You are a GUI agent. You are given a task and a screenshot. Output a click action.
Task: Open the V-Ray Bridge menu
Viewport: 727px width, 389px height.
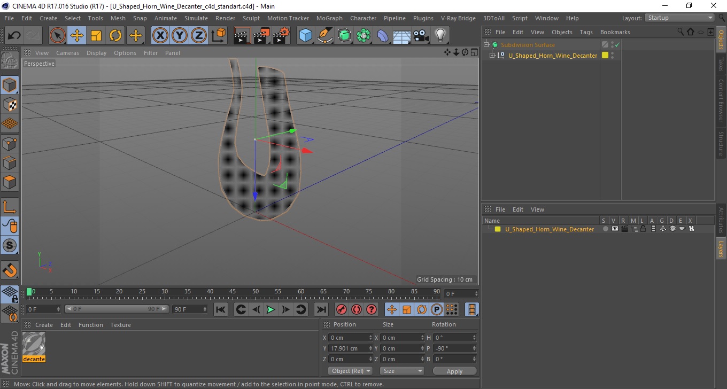[458, 18]
